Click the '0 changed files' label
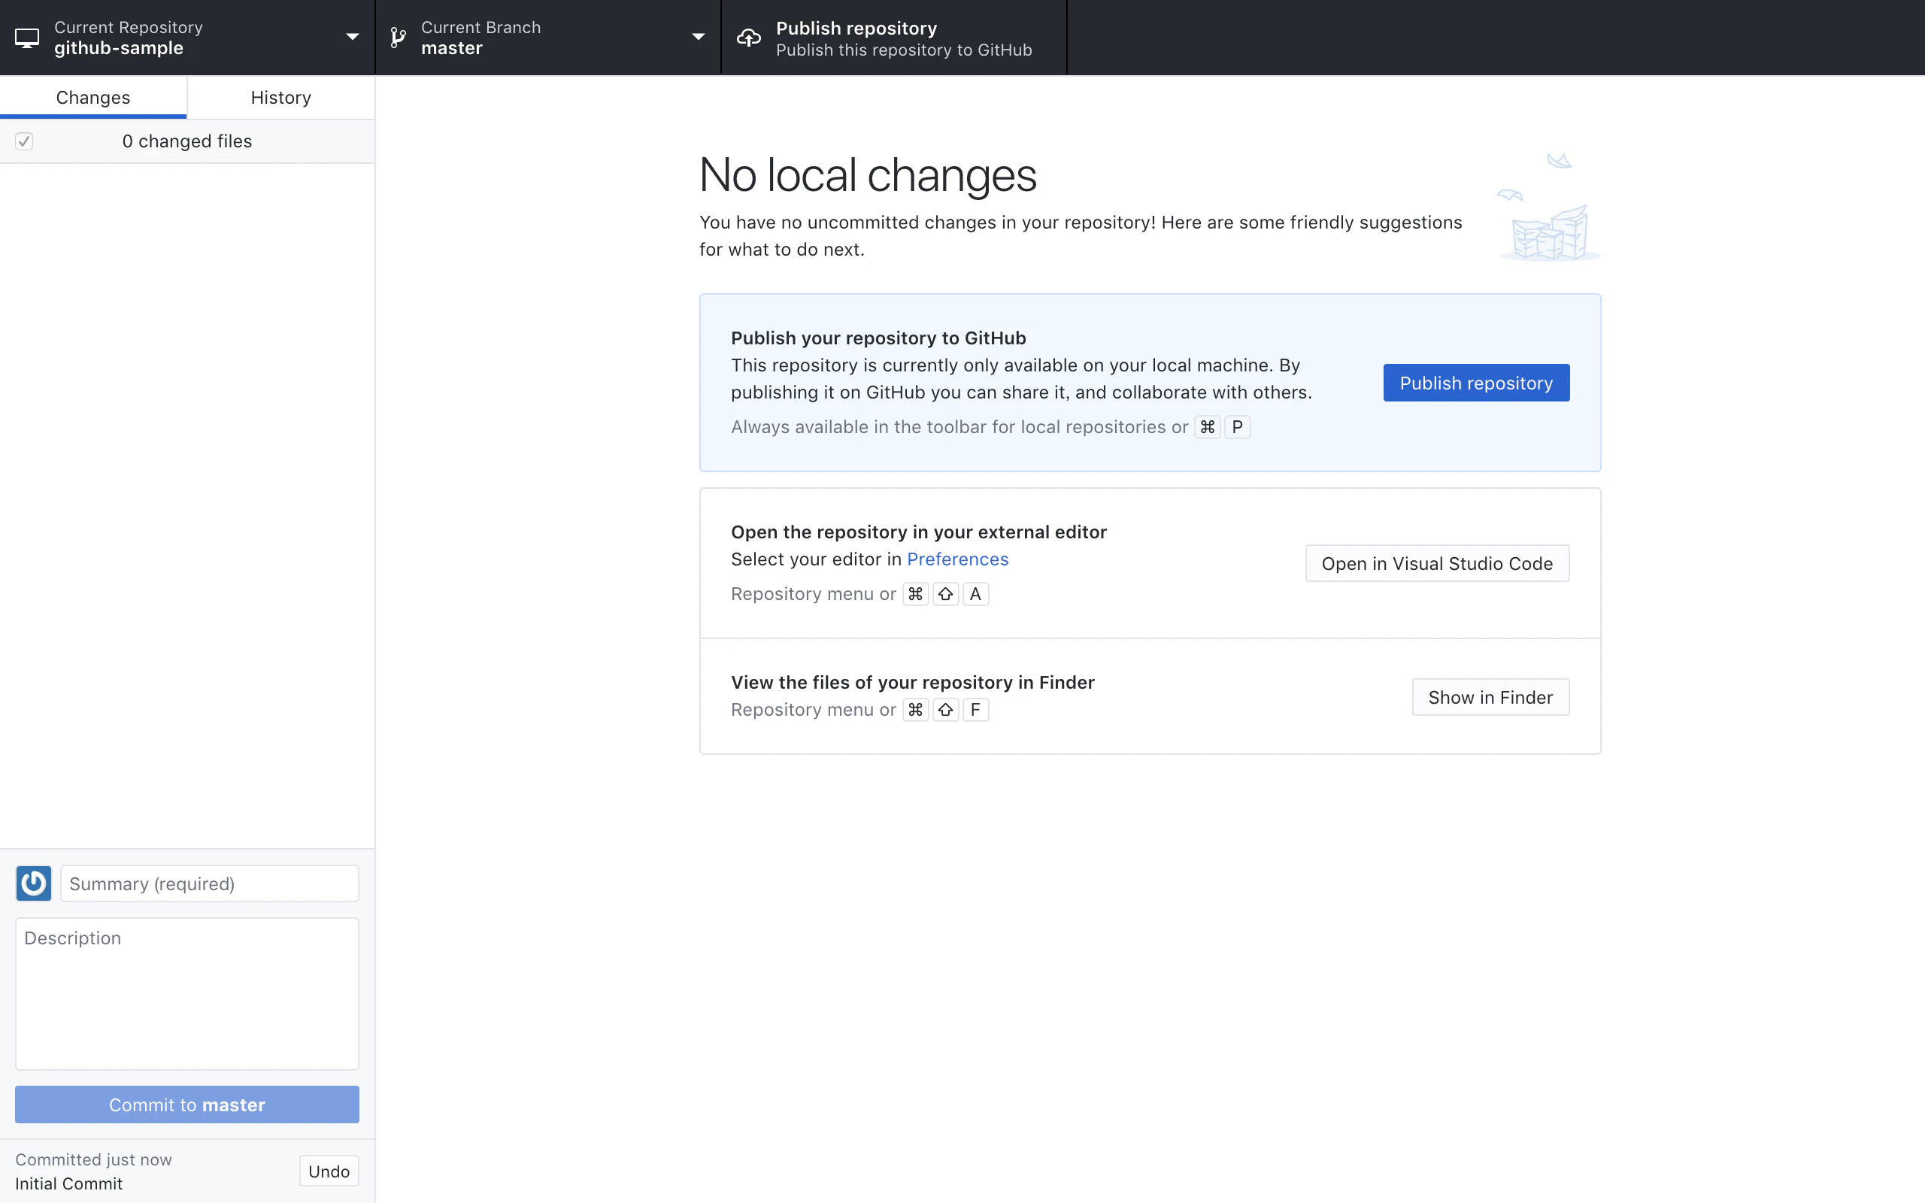 pos(187,141)
